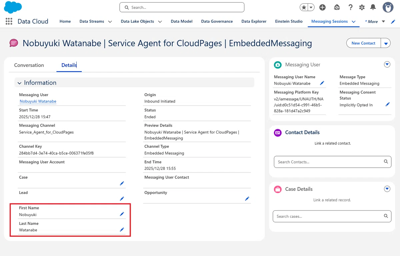Open the App Launcher grid icon
The image size is (400, 256).
click(9, 21)
